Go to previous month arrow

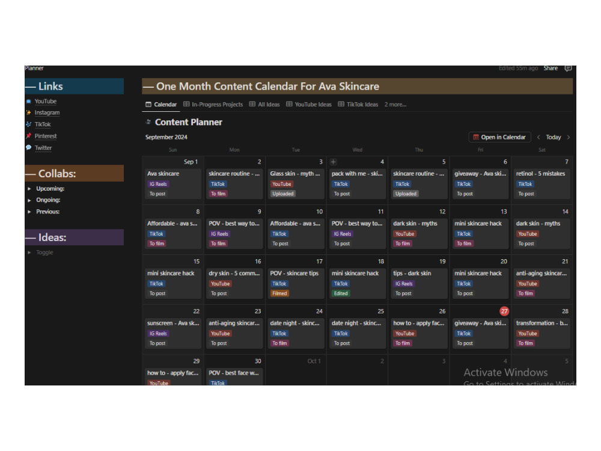538,137
